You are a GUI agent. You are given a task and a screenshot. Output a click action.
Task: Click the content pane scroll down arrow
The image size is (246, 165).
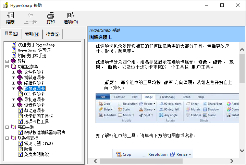[242, 151]
